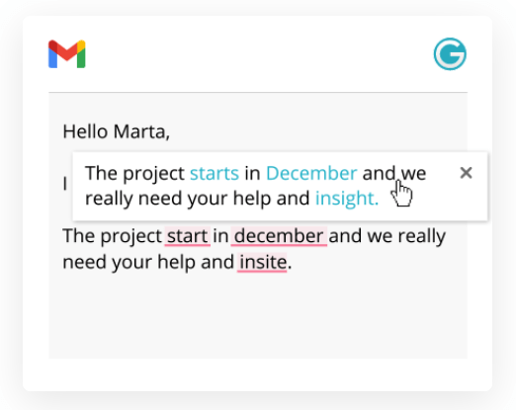The image size is (516, 410).
Task: Click the greeting line "Hello Marta,"
Action: click(x=117, y=131)
